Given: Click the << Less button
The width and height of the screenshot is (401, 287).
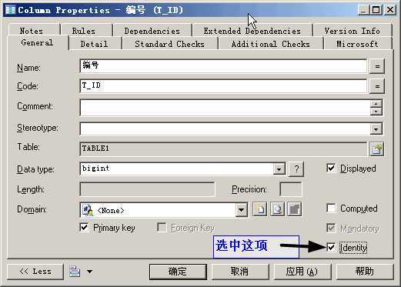Looking at the screenshot, I should [35, 272].
